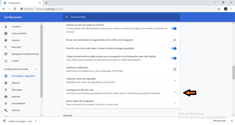Close the downloads bar
235x125 pixels.
(x=231, y=121)
